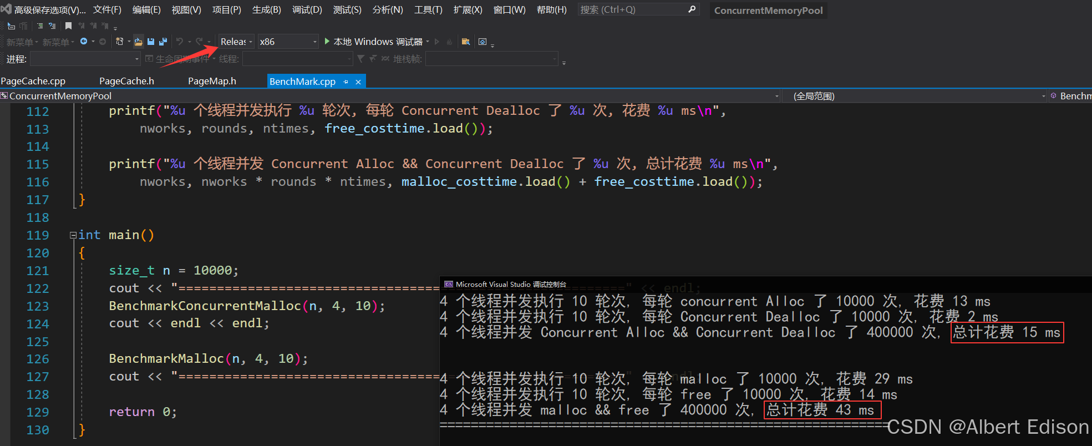Click the 本地 Windows 调试器 button

[x=378, y=42]
